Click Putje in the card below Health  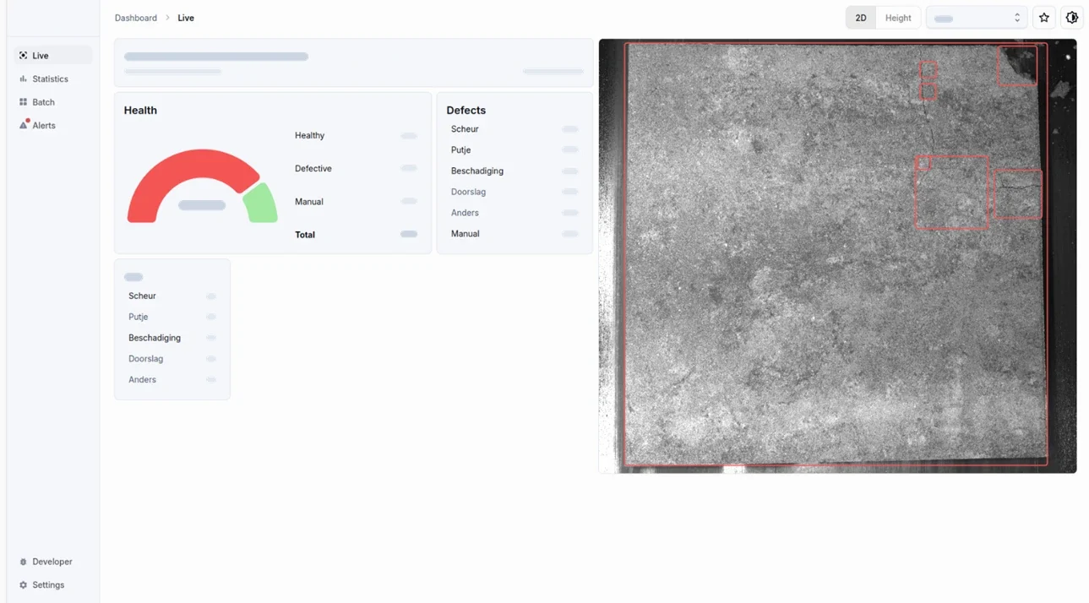coord(172,317)
